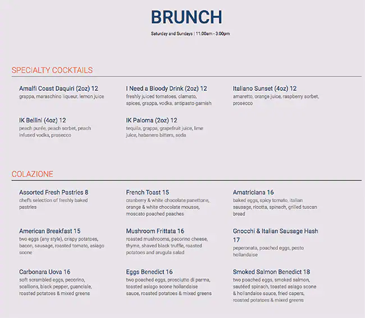The image size is (365, 318).
Task: Click the IK Bellini cocktail title
Action: (x=42, y=120)
